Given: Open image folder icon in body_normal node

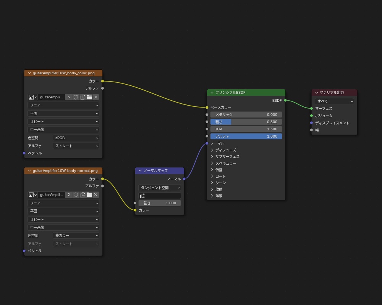Looking at the screenshot, I should [89, 195].
